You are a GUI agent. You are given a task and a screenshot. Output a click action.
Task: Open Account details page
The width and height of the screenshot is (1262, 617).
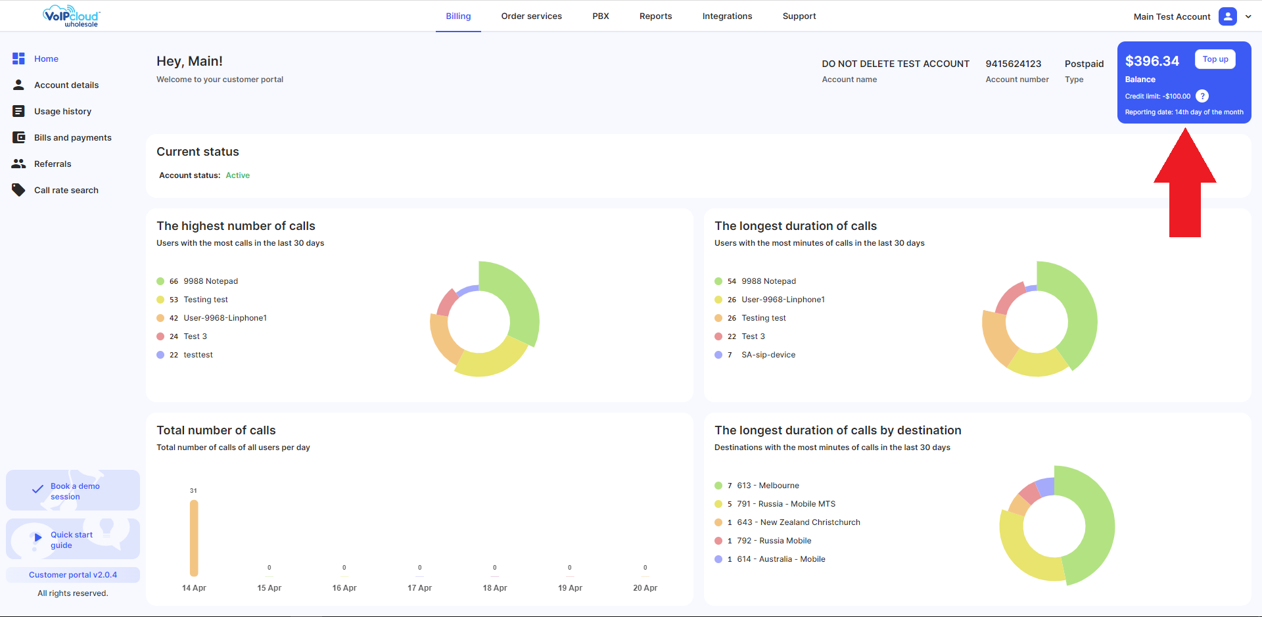66,85
